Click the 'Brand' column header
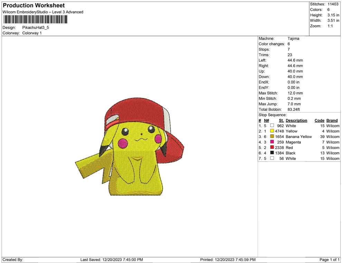Screen dimensions: 342x263 pyautogui.click(x=332, y=120)
